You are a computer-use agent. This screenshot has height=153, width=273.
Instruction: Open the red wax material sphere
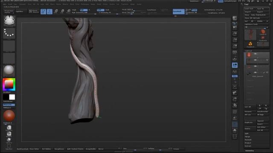point(9,116)
